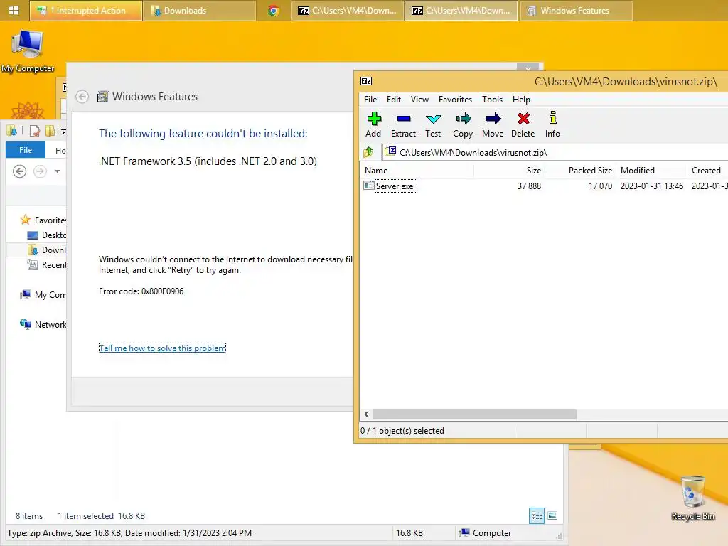Open Explorer recent locations dropdown
Viewport: 728px width, 546px height.
point(57,171)
